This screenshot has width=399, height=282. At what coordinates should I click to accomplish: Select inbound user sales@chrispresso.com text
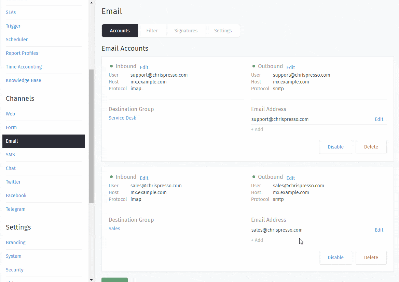click(x=156, y=186)
